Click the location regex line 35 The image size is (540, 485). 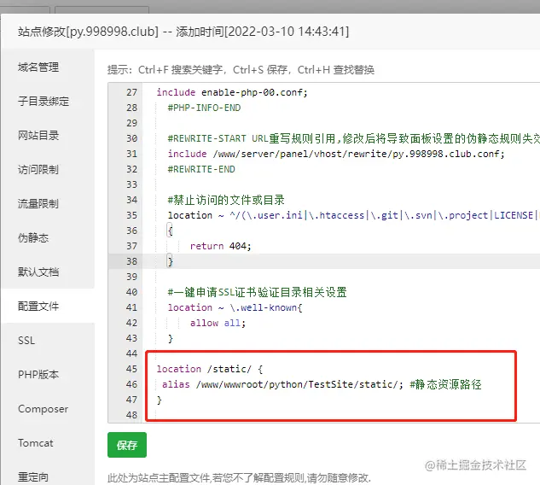point(353,215)
